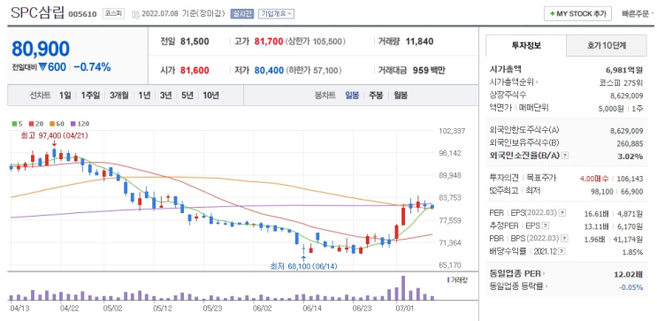Click the 전일 value 81,500
This screenshot has width=657, height=321.
click(195, 42)
